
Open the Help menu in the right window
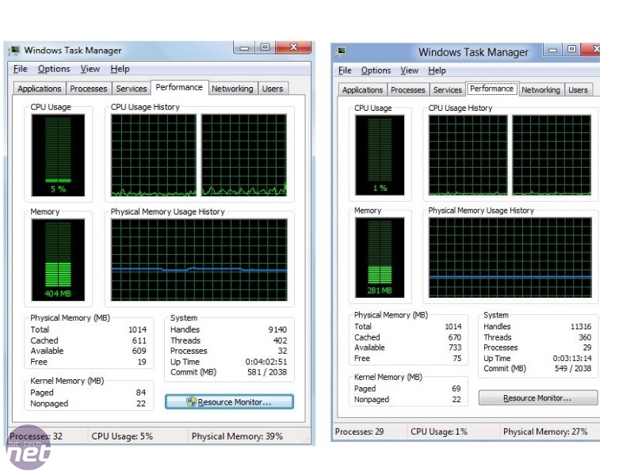click(x=437, y=70)
